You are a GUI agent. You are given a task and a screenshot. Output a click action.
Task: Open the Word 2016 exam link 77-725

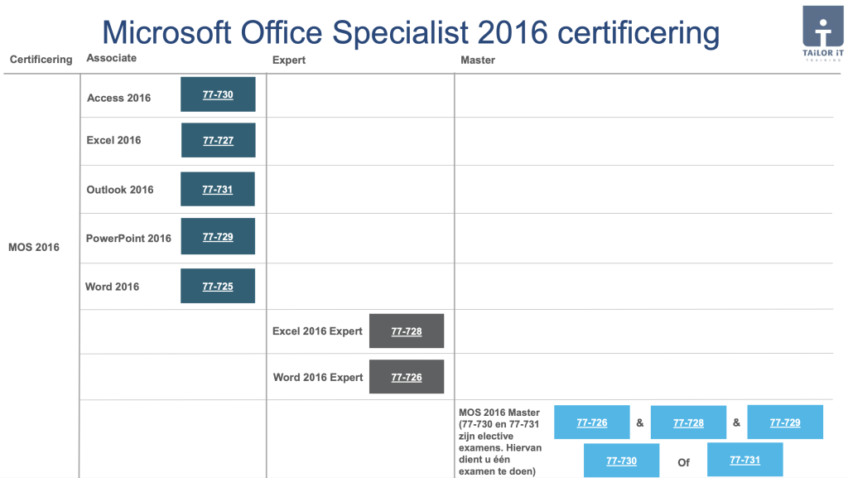tap(218, 286)
